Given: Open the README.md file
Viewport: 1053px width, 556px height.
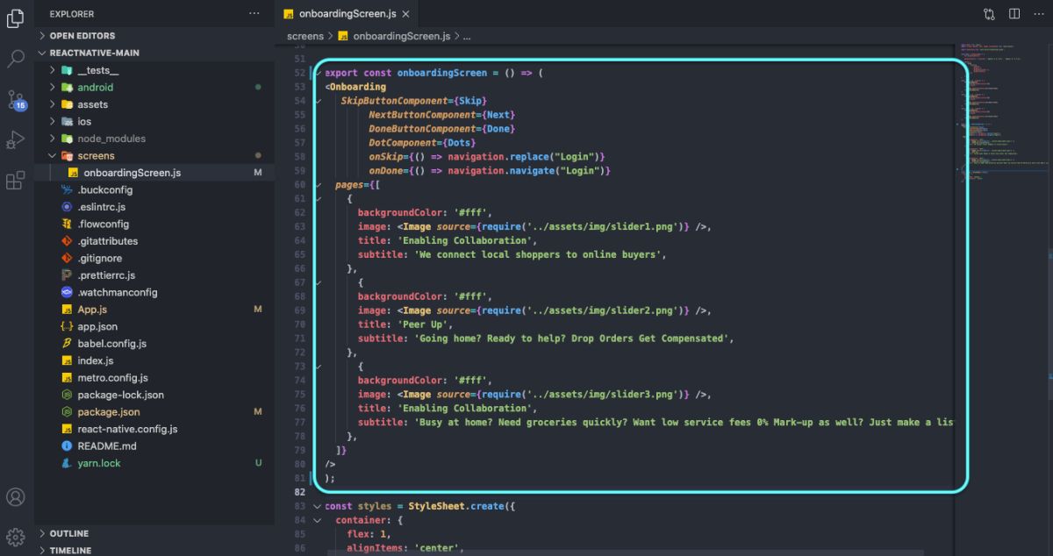Looking at the screenshot, I should pyautogui.click(x=154, y=446).
